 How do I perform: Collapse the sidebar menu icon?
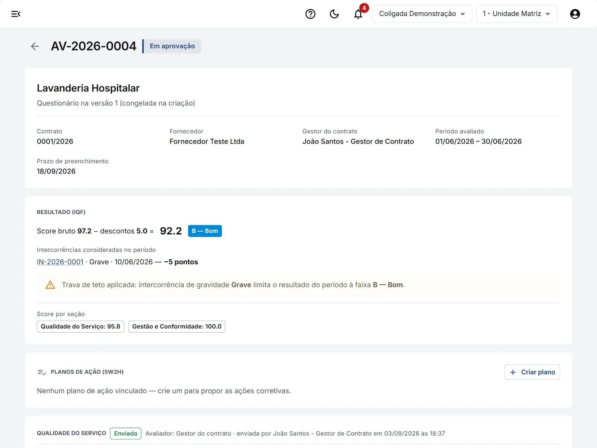16,14
